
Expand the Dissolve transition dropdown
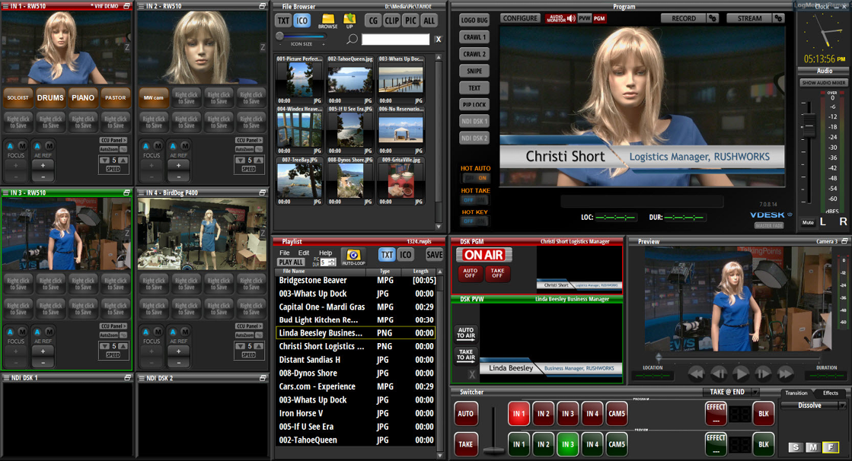coord(841,406)
